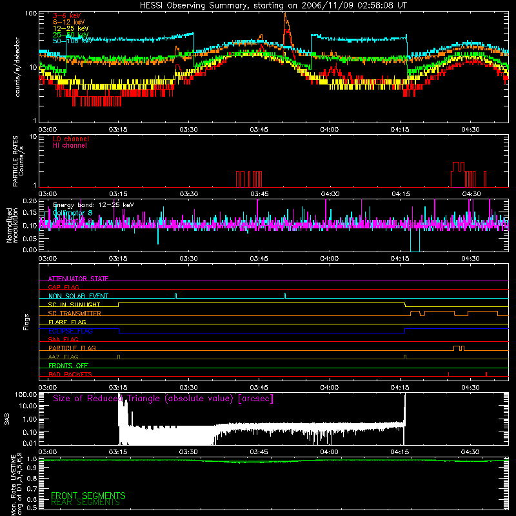
Task: Click the second NON SOLAR EVENT pulse near 03:50
Action: point(284,296)
